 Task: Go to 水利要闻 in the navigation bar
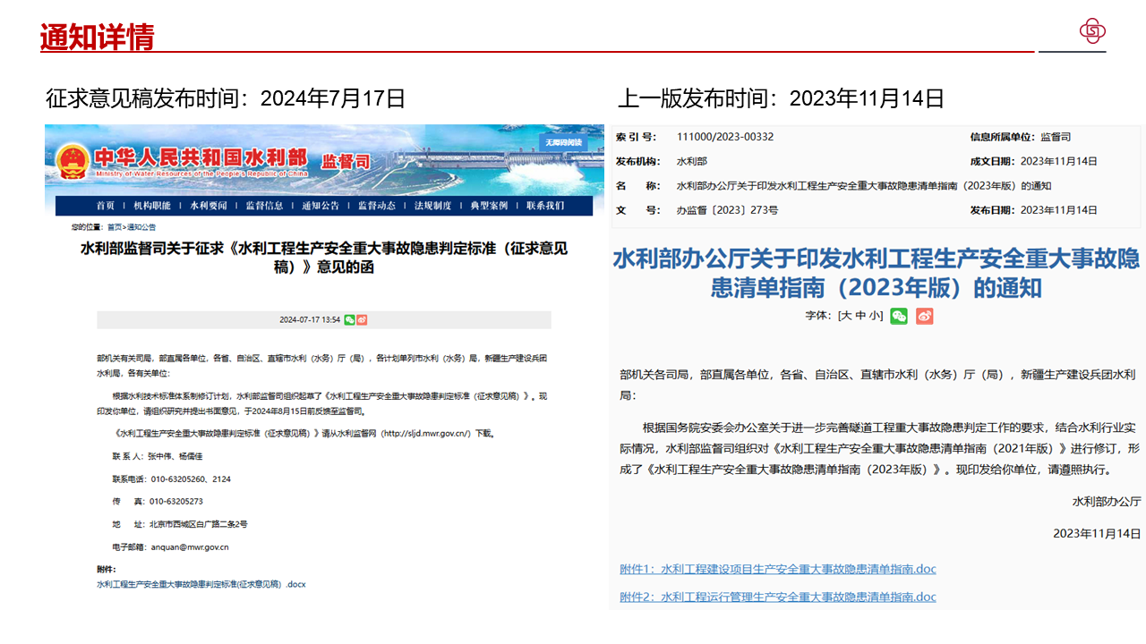[208, 206]
